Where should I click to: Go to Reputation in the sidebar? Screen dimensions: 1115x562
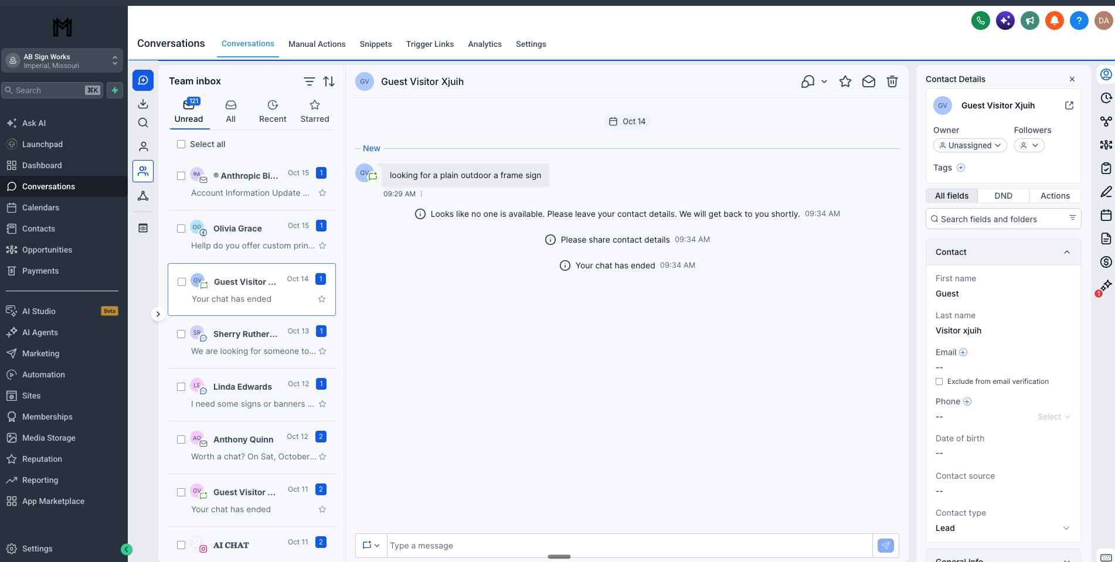click(x=42, y=459)
